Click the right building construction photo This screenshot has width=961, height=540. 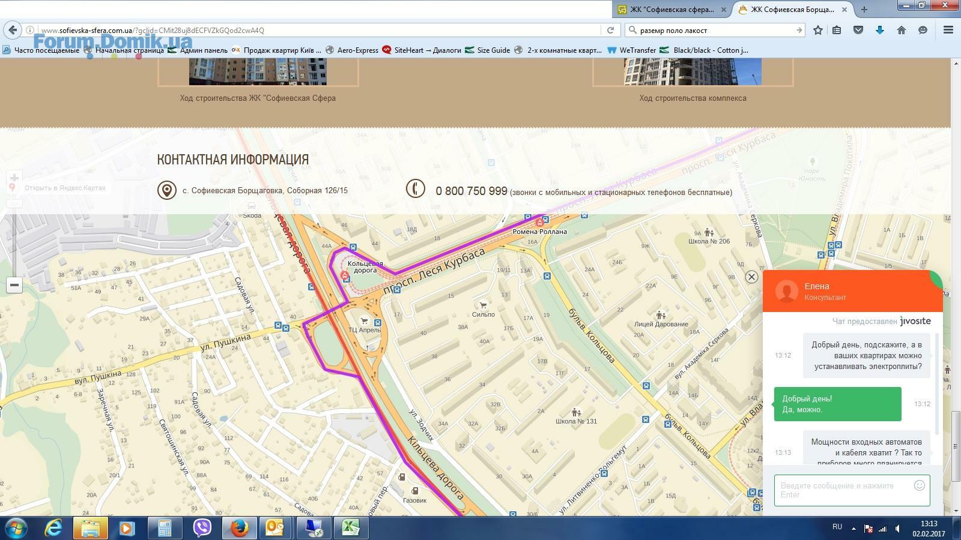click(693, 71)
